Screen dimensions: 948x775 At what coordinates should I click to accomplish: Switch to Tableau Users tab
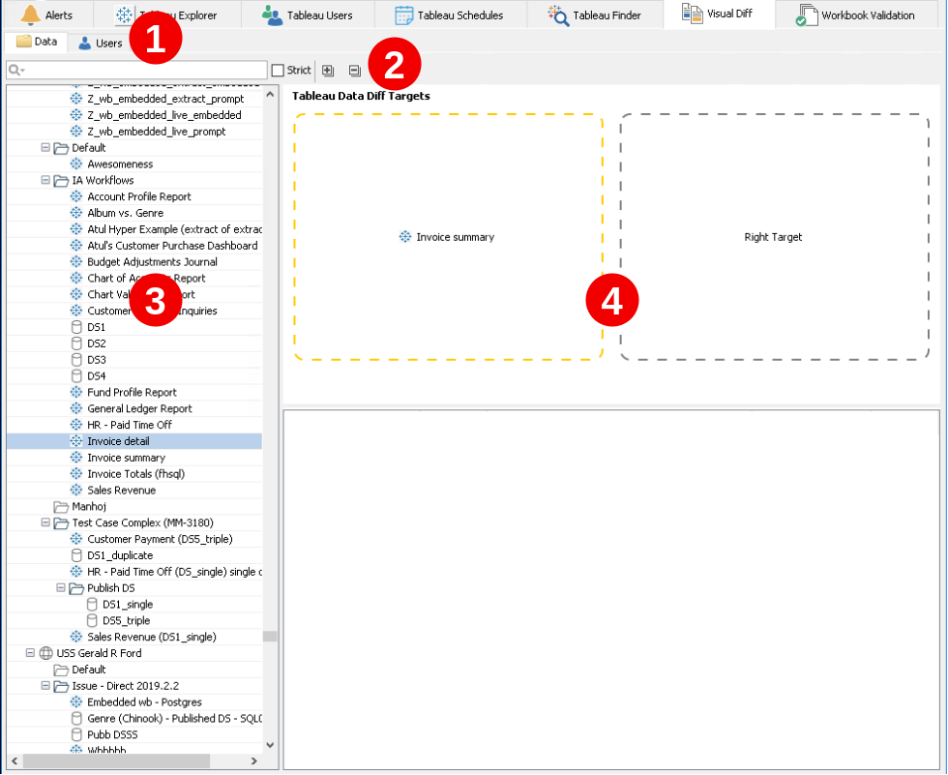pos(308,15)
